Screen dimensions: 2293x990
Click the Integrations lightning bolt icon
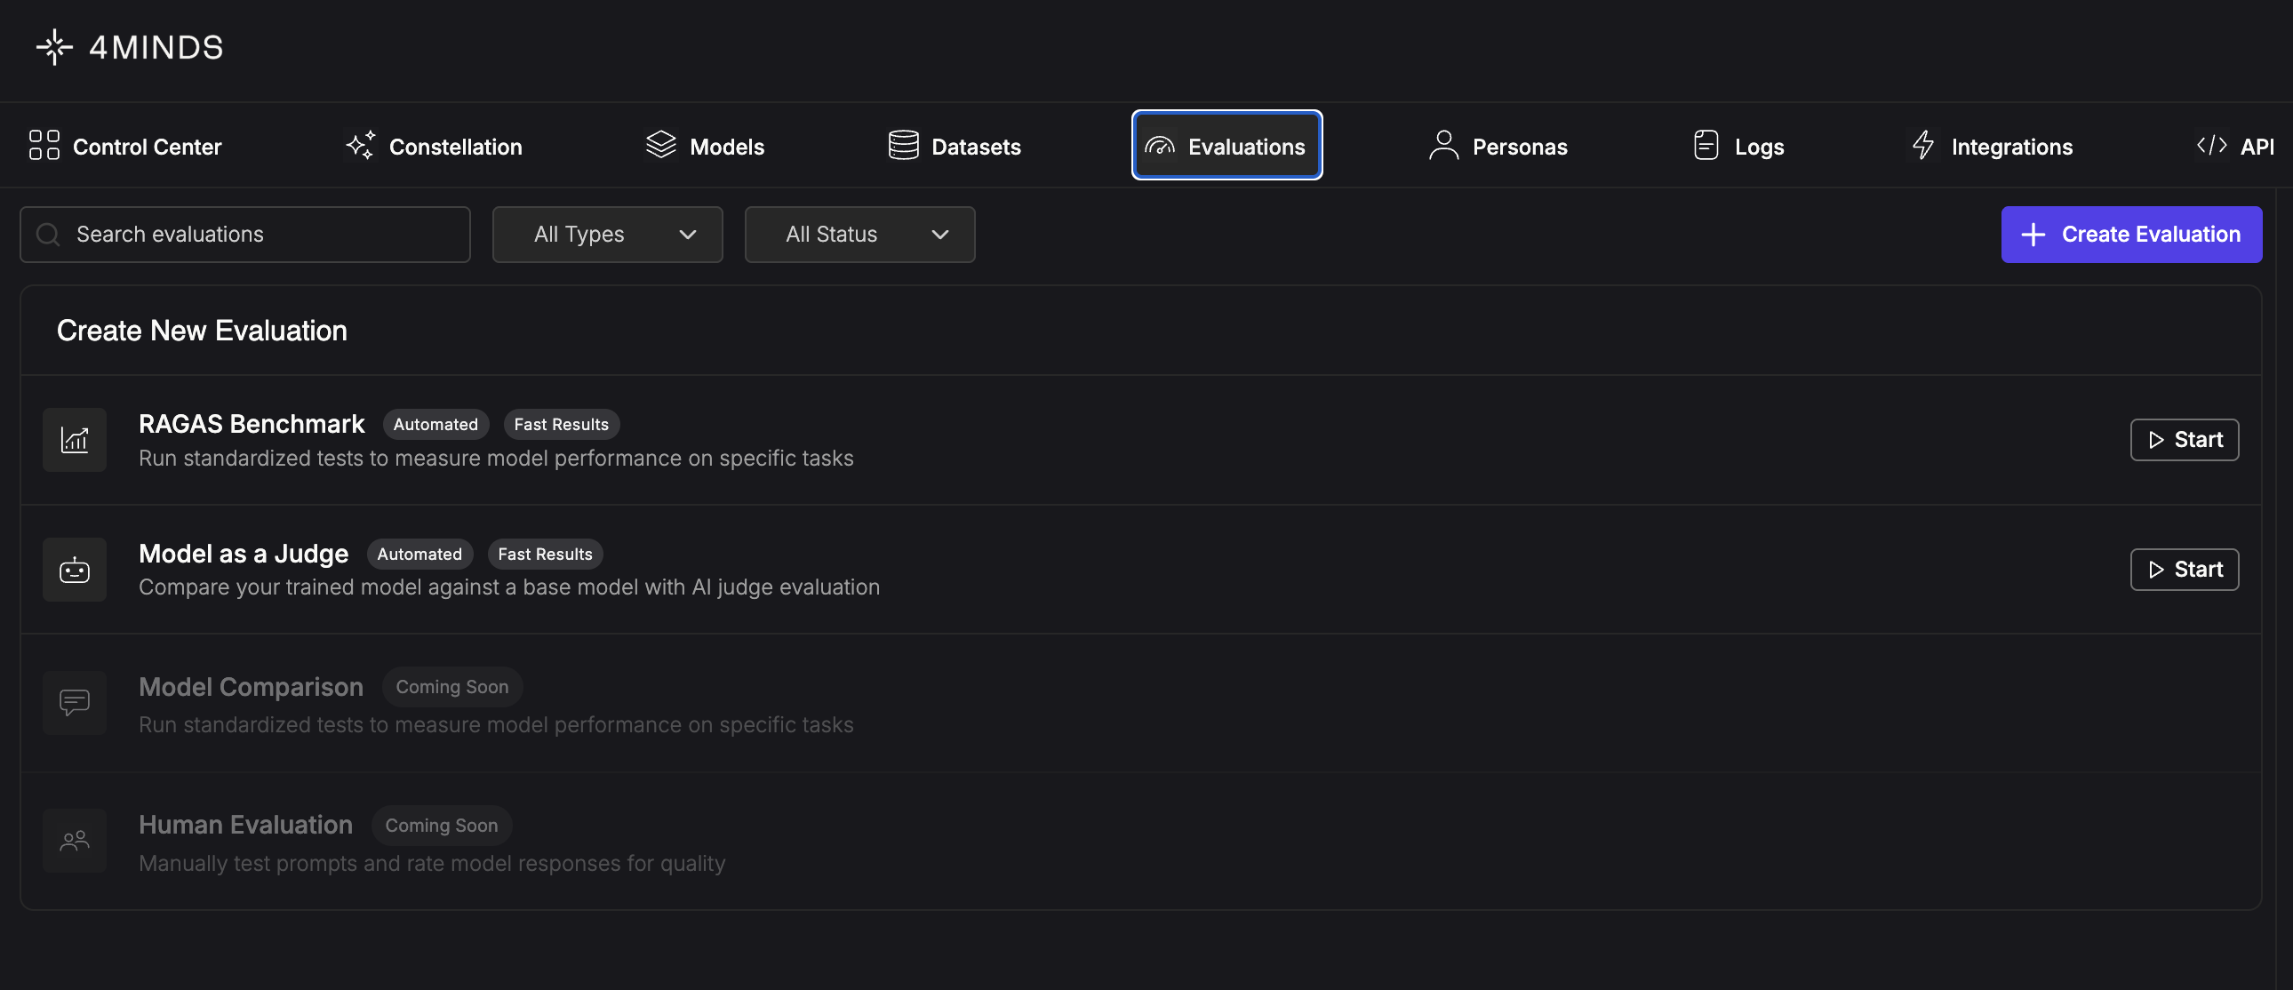1922,145
